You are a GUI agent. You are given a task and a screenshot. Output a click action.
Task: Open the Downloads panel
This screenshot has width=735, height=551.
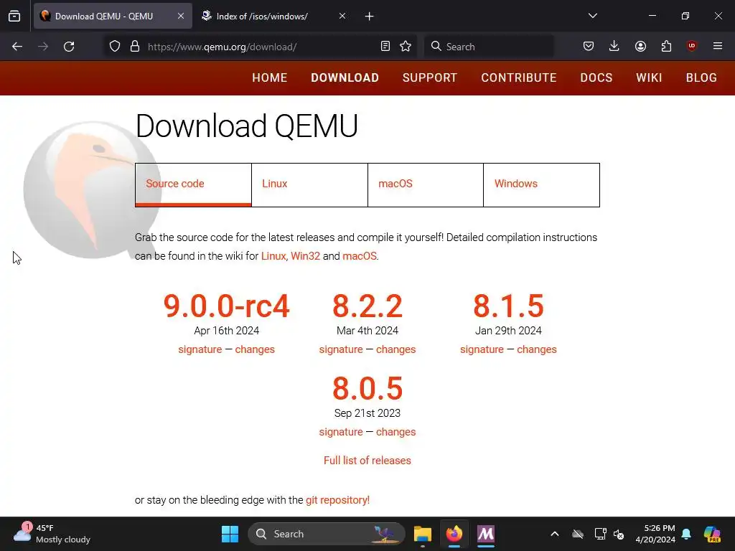coord(614,46)
